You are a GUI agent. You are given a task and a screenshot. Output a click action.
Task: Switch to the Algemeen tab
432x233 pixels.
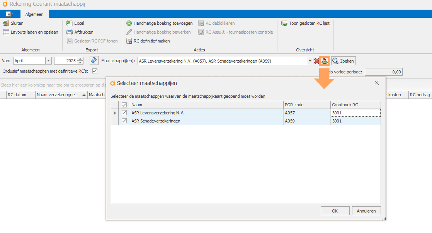tap(34, 14)
